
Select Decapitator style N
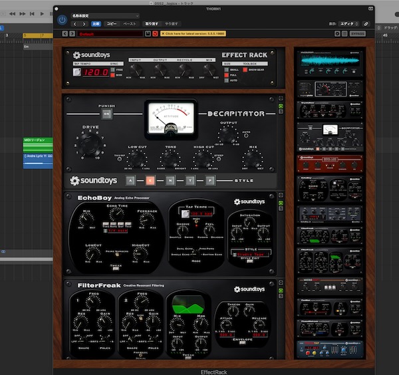tap(170, 181)
